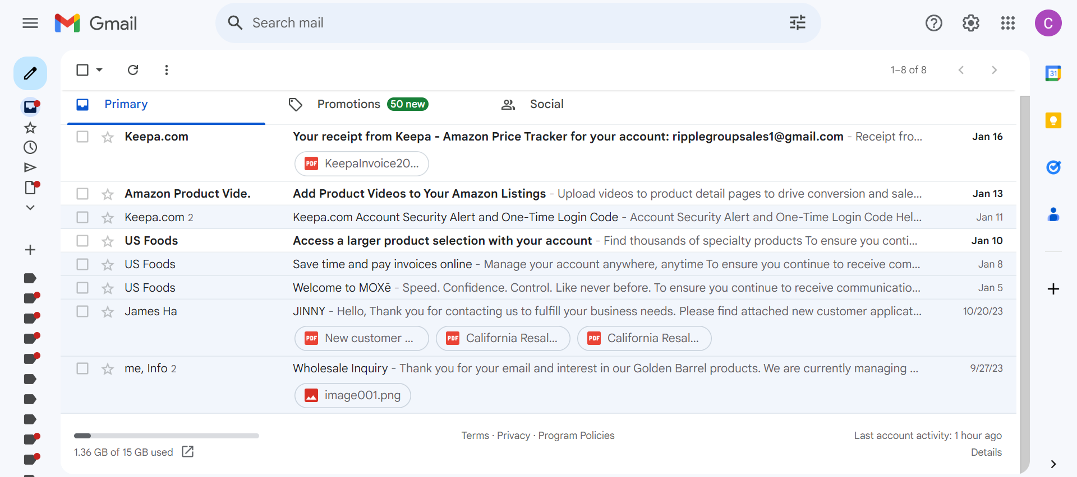Show side panel chevron at bottom right

pyautogui.click(x=1053, y=464)
